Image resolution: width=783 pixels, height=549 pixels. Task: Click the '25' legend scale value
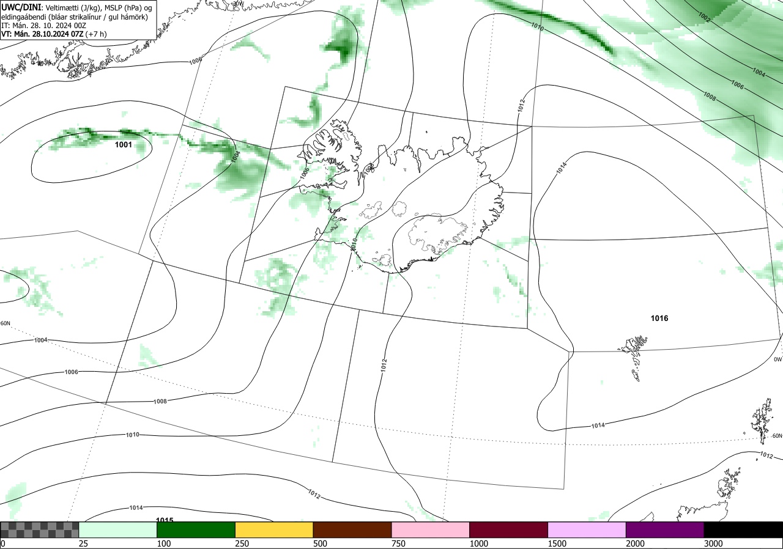(x=83, y=543)
